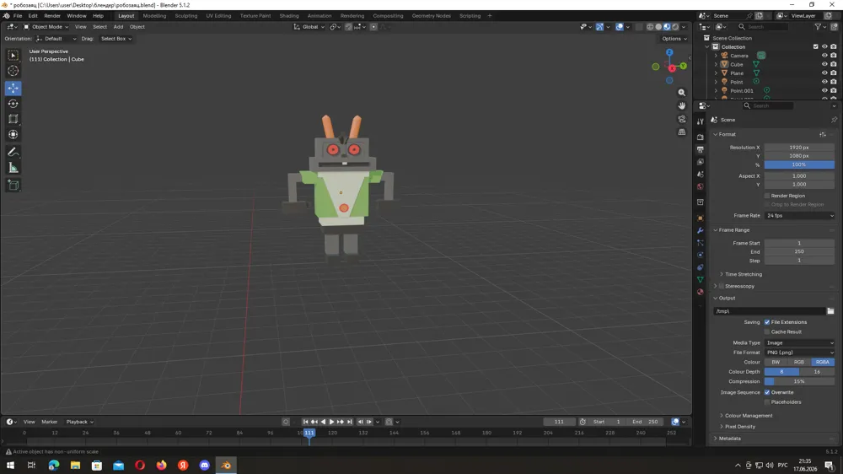
Task: Select the Measure tool
Action: (13, 169)
